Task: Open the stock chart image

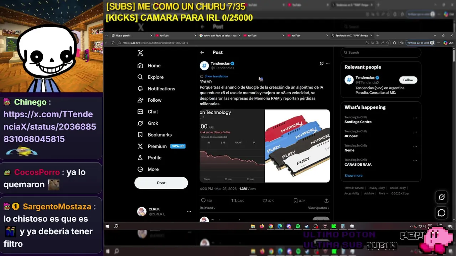Action: 232,146
